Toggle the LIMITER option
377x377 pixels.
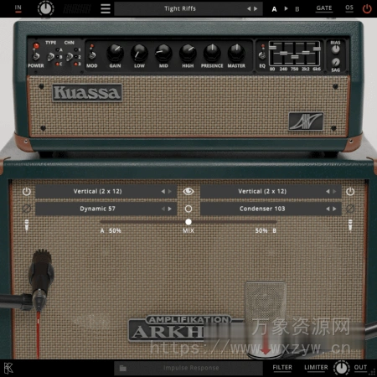point(316,368)
